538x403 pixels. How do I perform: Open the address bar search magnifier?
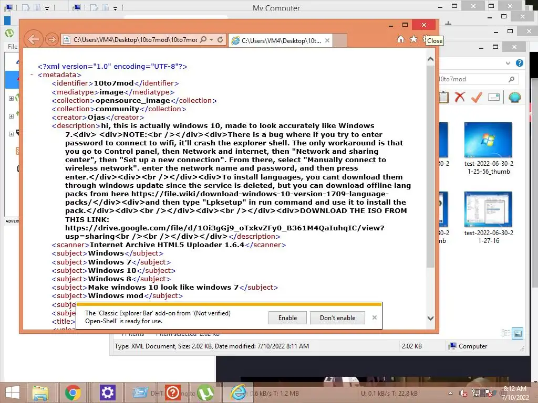[203, 39]
